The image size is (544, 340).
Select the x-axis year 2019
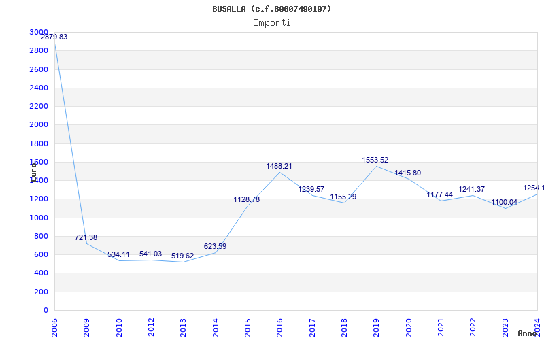pos(377,327)
